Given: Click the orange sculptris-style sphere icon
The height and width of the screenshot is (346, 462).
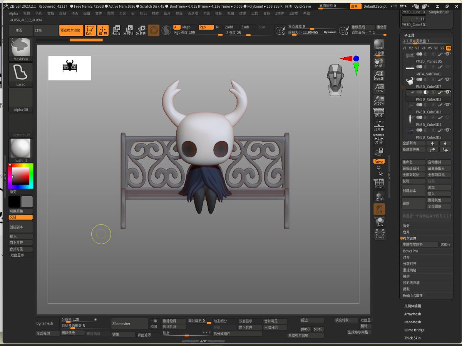Looking at the screenshot, I should click(154, 30).
